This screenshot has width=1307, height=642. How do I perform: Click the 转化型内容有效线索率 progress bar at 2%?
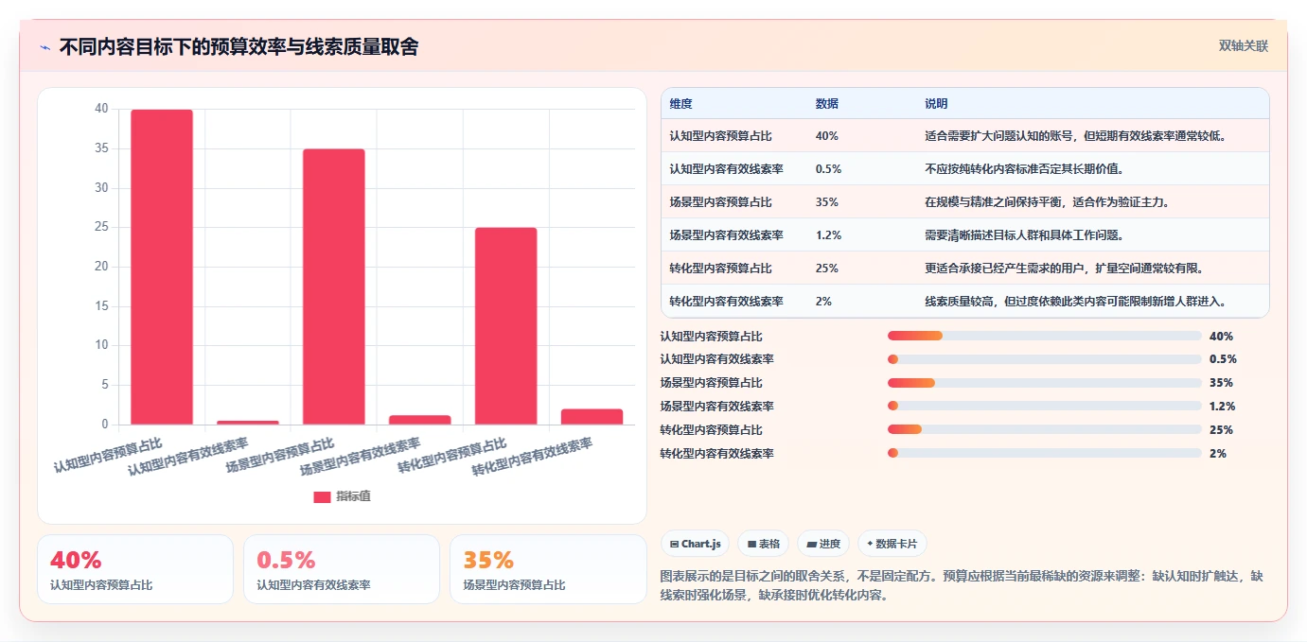click(x=1045, y=453)
